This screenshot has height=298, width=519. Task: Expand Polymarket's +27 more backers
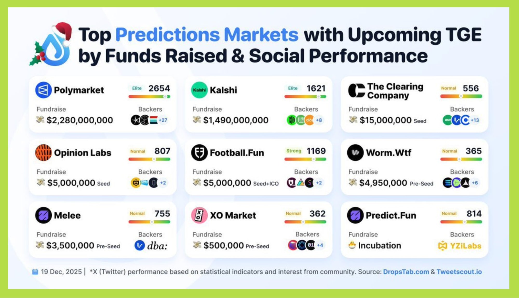tap(163, 120)
